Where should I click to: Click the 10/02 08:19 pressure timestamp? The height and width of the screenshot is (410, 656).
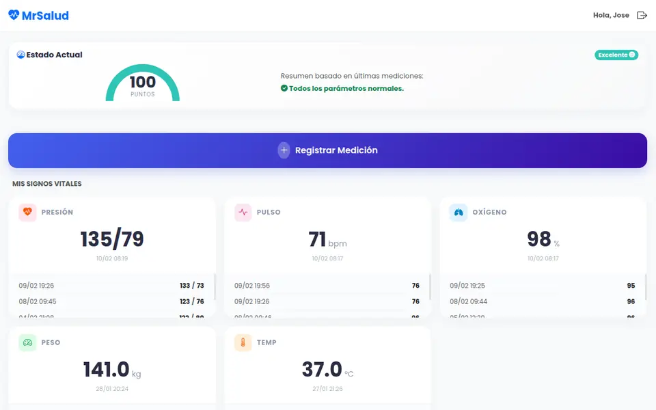112,258
